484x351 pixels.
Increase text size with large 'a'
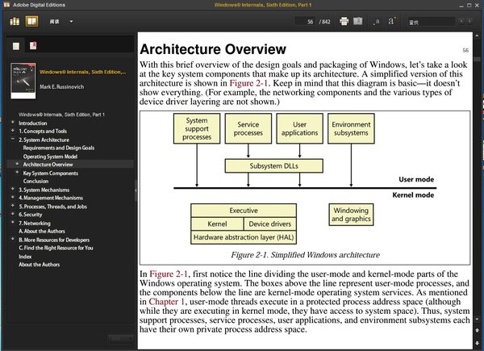pyautogui.click(x=391, y=21)
